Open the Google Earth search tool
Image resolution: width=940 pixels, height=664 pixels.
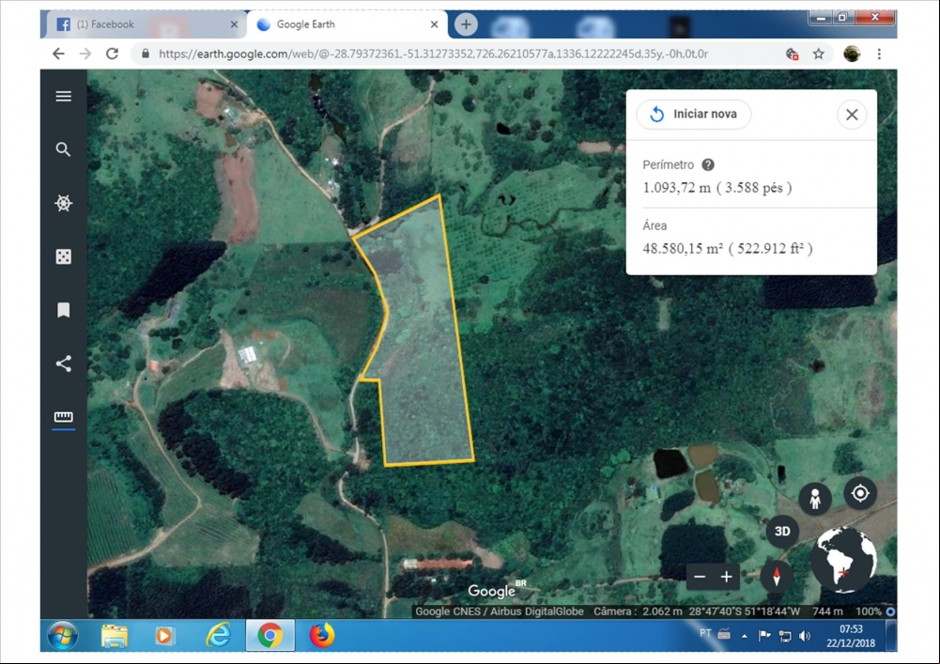point(64,149)
